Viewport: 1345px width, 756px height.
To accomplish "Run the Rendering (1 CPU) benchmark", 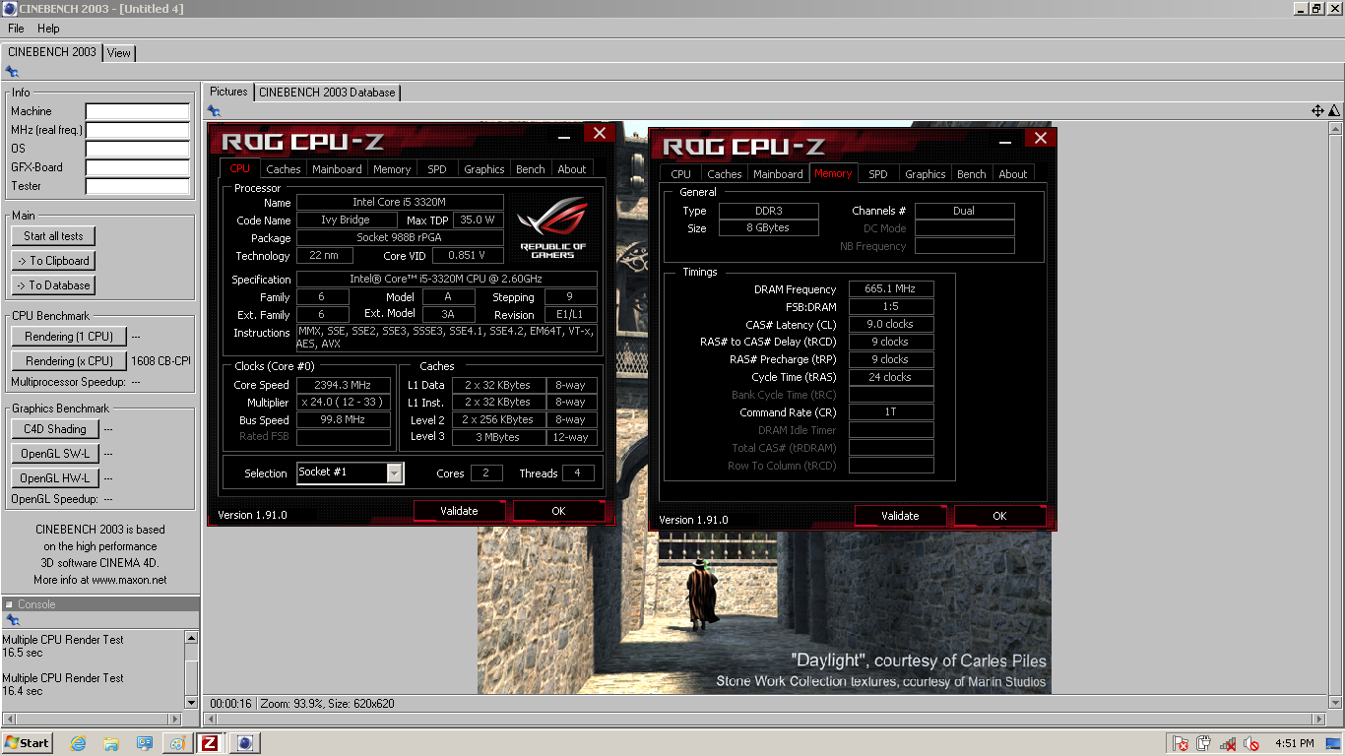I will pos(69,337).
